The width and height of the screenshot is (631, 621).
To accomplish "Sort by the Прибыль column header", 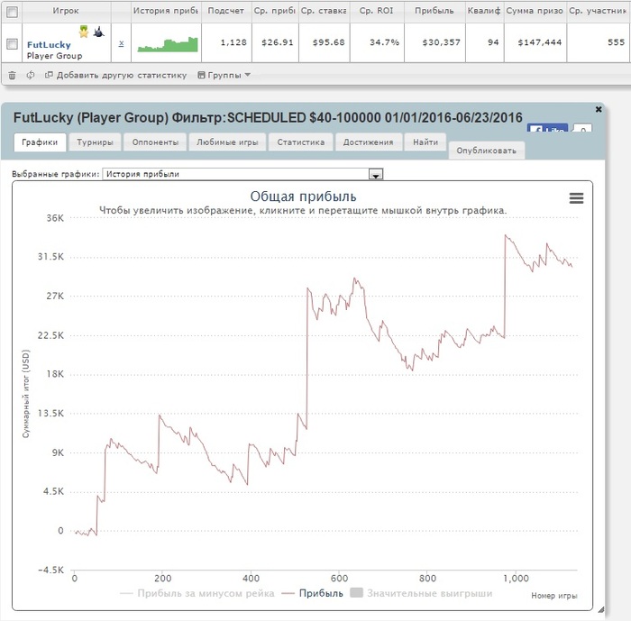I will click(x=434, y=11).
